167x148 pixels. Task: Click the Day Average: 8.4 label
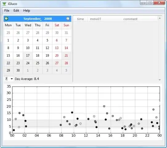click(x=27, y=79)
